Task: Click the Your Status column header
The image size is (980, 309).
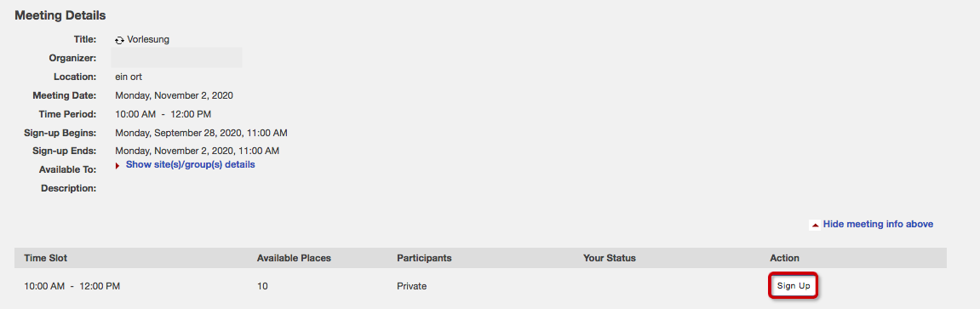Action: tap(609, 258)
